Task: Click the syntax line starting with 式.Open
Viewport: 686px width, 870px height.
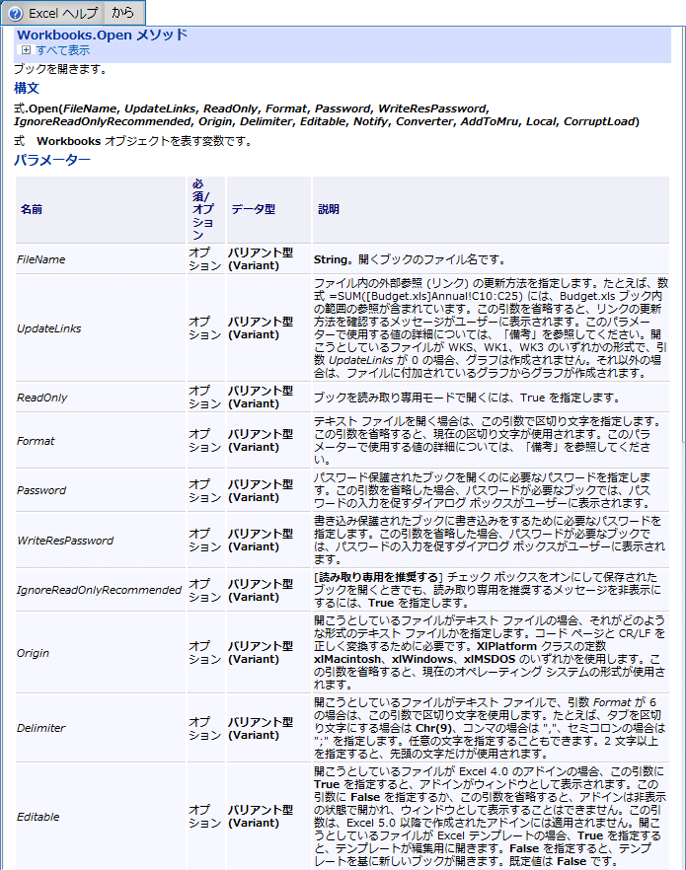Action: coord(327,114)
